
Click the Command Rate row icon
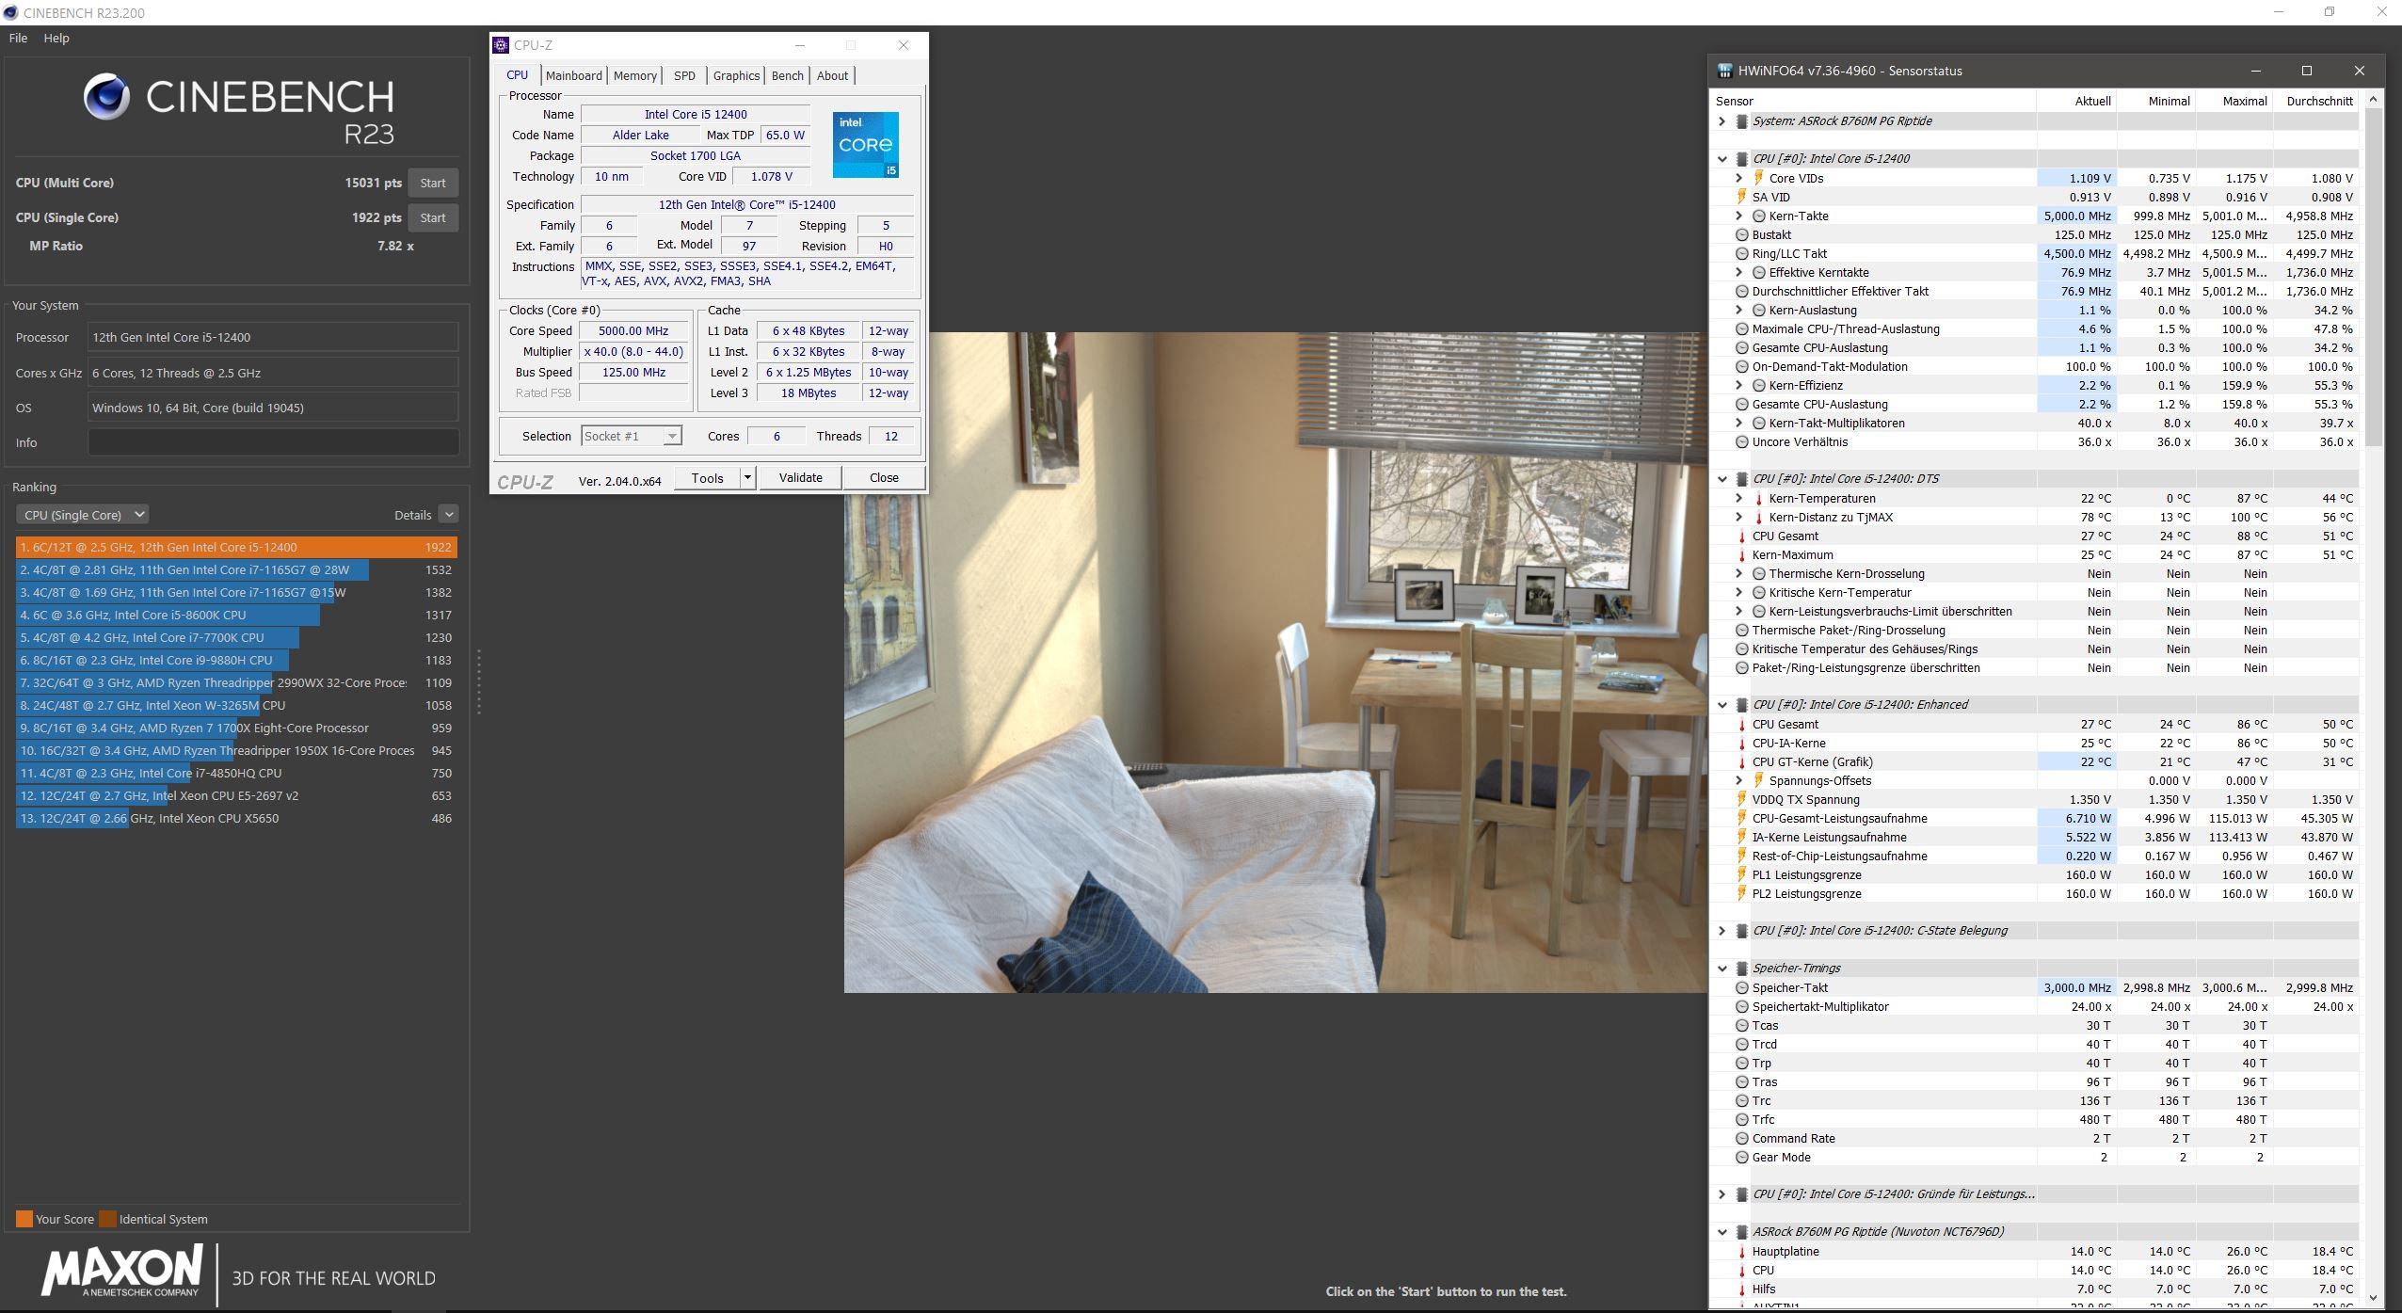pyautogui.click(x=1741, y=1138)
